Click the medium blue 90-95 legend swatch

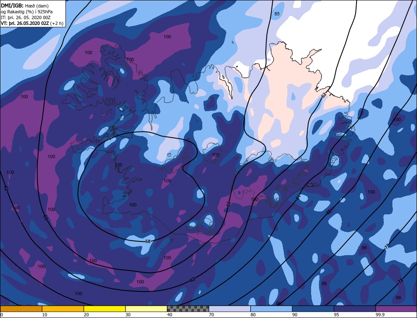pyautogui.click(x=313, y=309)
